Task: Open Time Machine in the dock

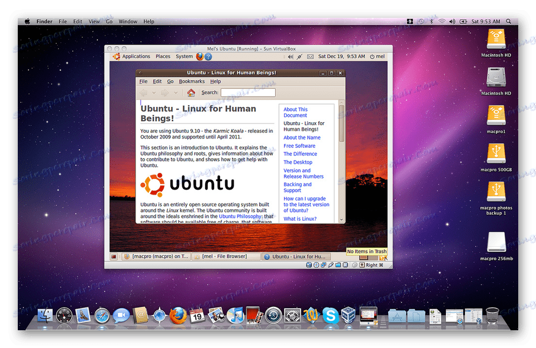Action: click(x=274, y=315)
